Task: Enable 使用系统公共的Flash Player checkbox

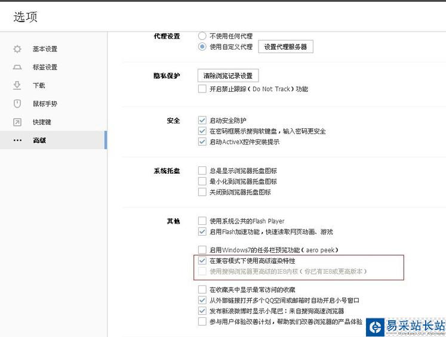Action: click(x=202, y=221)
